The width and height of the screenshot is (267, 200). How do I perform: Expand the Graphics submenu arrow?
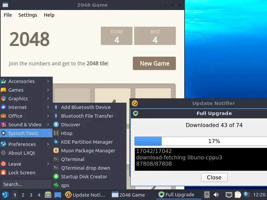tap(48, 99)
